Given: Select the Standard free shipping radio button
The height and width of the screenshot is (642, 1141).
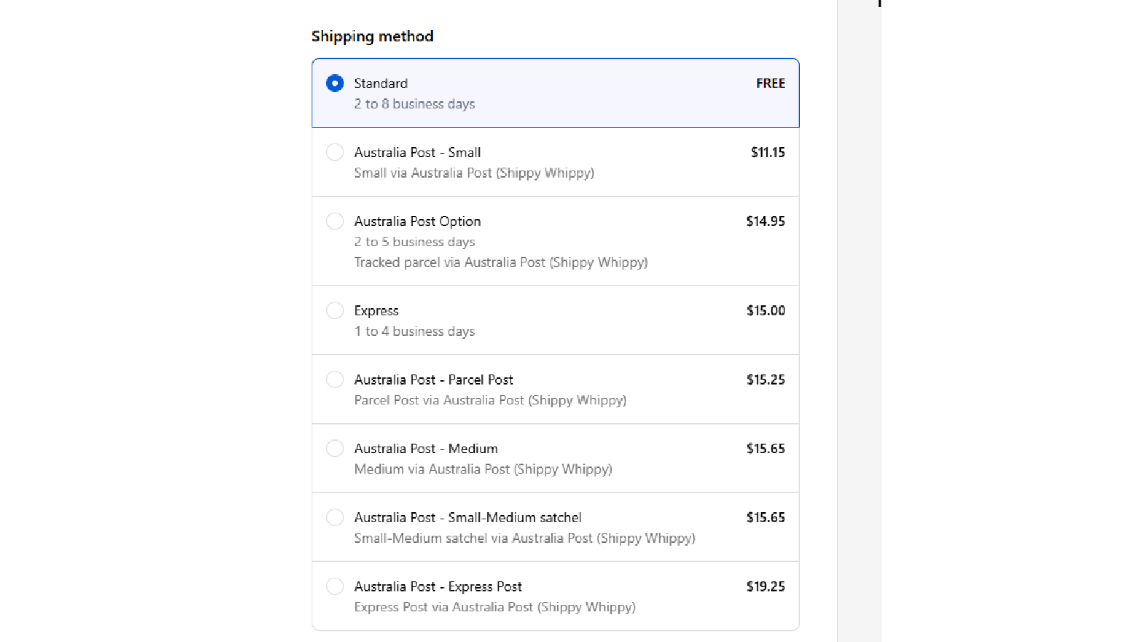Looking at the screenshot, I should pyautogui.click(x=334, y=83).
